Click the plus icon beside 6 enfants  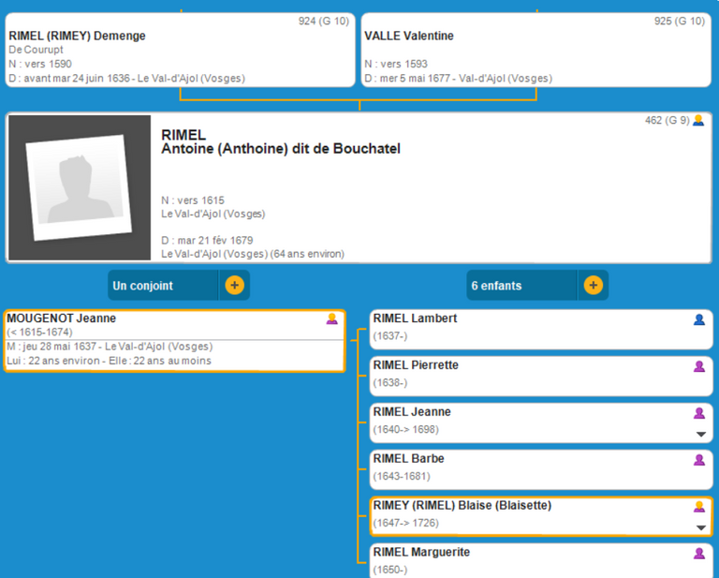pyautogui.click(x=593, y=286)
